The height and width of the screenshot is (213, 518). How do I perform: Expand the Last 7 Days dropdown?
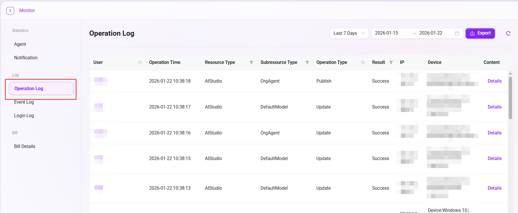[349, 33]
